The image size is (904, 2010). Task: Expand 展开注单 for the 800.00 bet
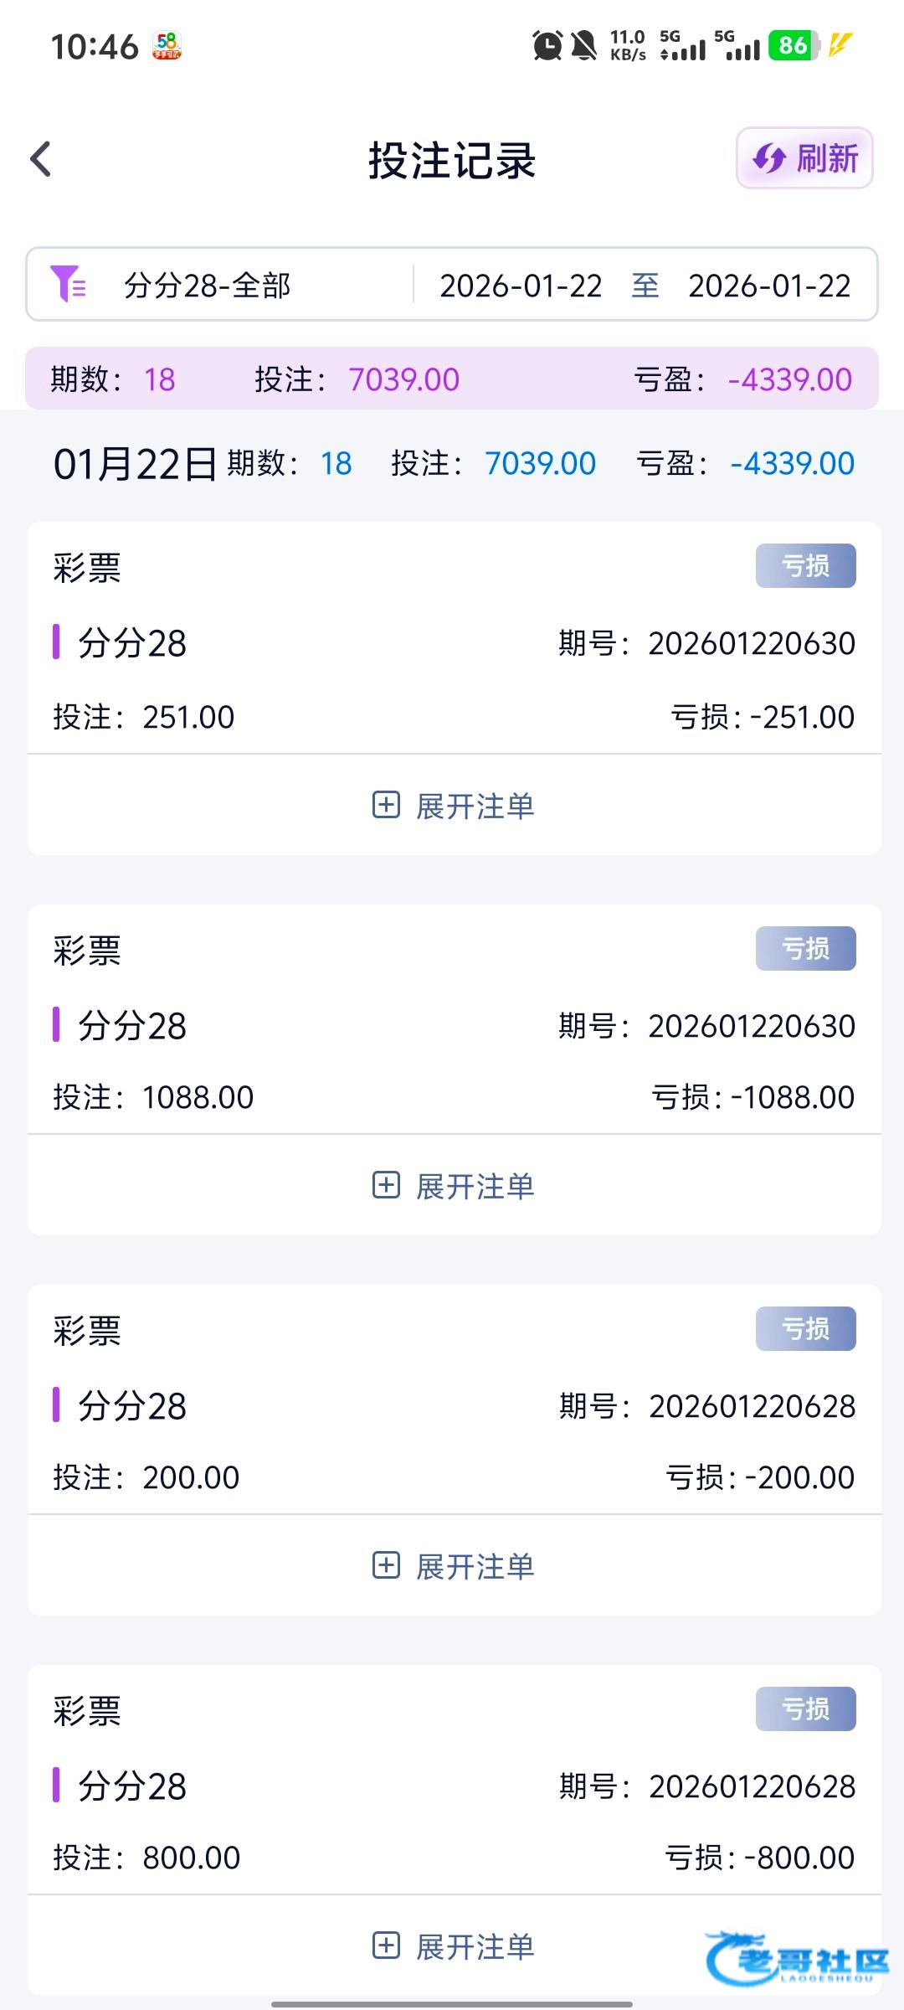click(454, 1946)
